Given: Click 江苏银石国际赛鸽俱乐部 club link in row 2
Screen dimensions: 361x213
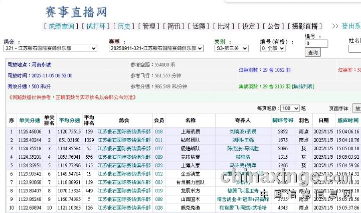Looking at the screenshot, I should 123,140.
